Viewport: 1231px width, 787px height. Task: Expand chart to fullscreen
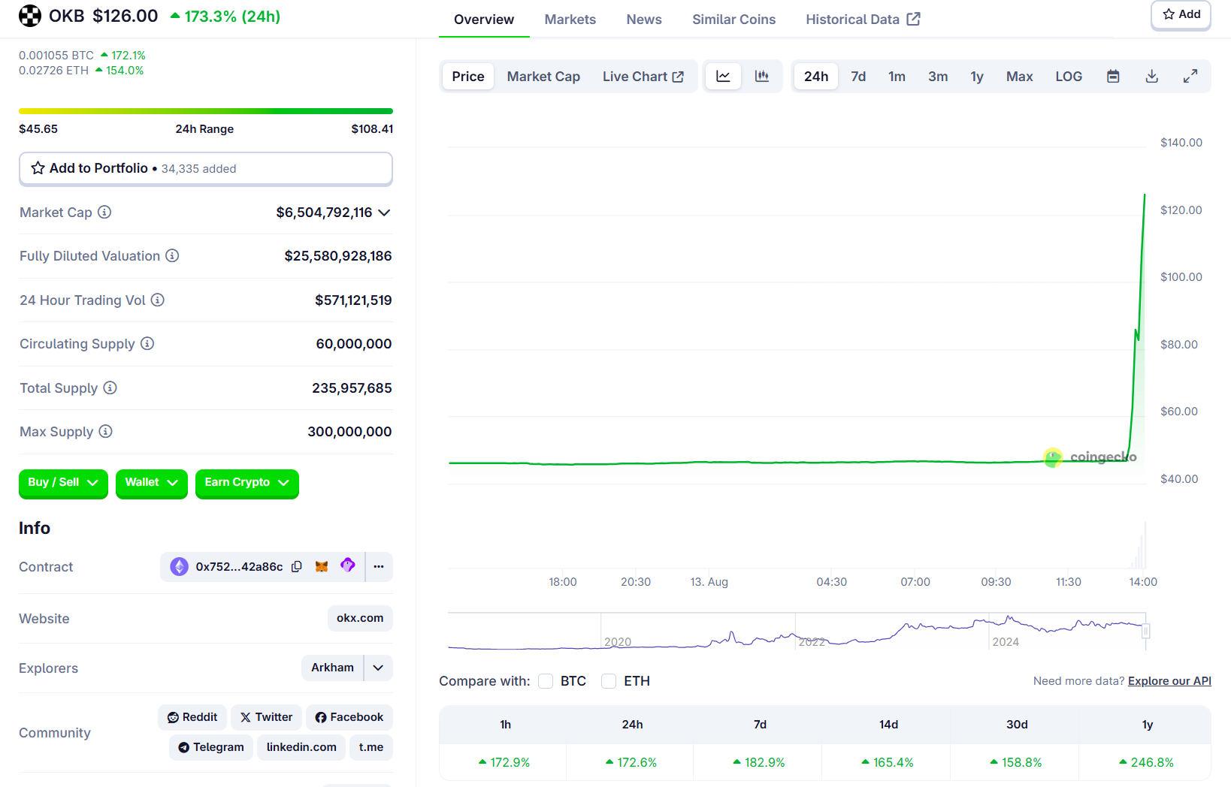click(x=1190, y=77)
